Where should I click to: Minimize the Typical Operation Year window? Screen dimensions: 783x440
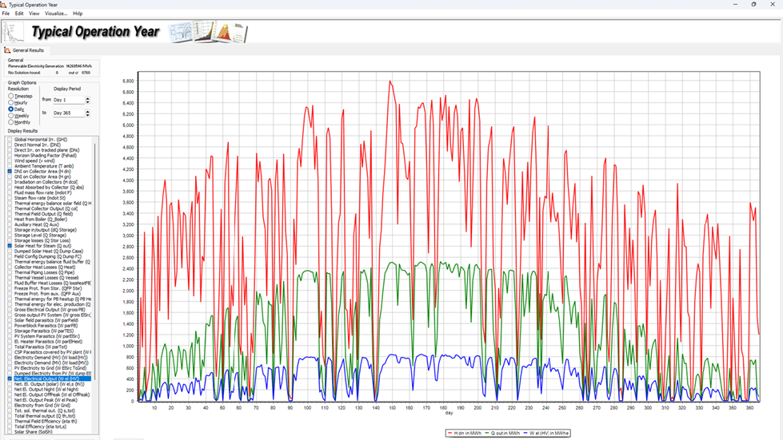[733, 4]
